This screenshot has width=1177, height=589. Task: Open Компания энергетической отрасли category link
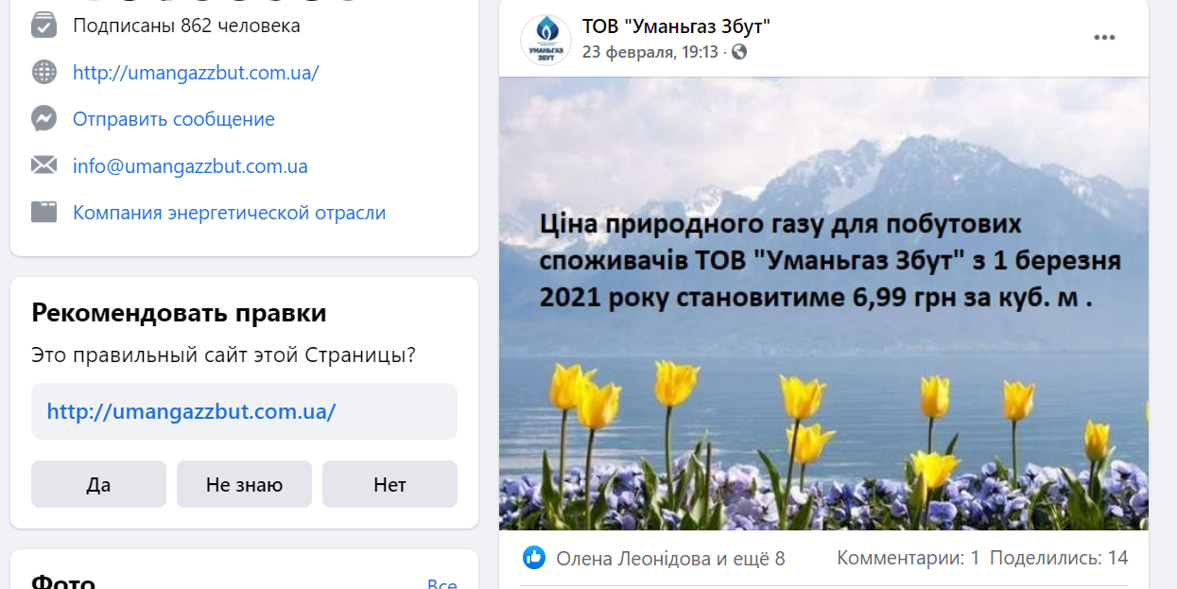tap(230, 213)
